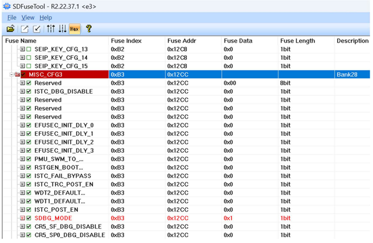Screen dimensions: 373x243
Task: Collapse the MISC_CFG3 tree node
Action: tap(11, 75)
